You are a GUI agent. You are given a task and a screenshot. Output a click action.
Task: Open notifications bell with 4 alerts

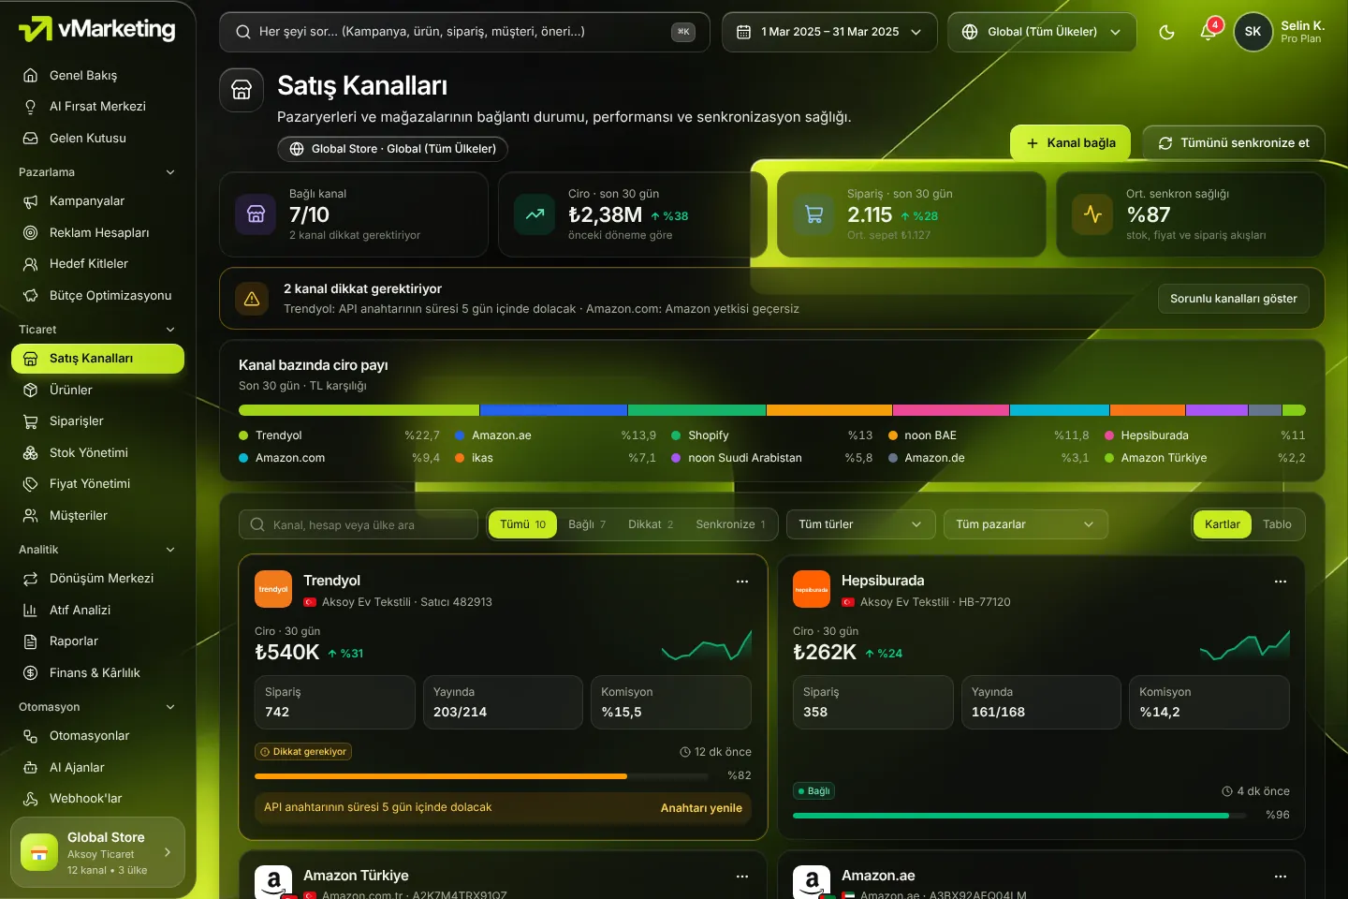click(x=1209, y=32)
